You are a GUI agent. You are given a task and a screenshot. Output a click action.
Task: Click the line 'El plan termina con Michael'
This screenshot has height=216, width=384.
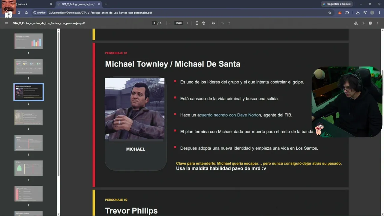click(247, 131)
